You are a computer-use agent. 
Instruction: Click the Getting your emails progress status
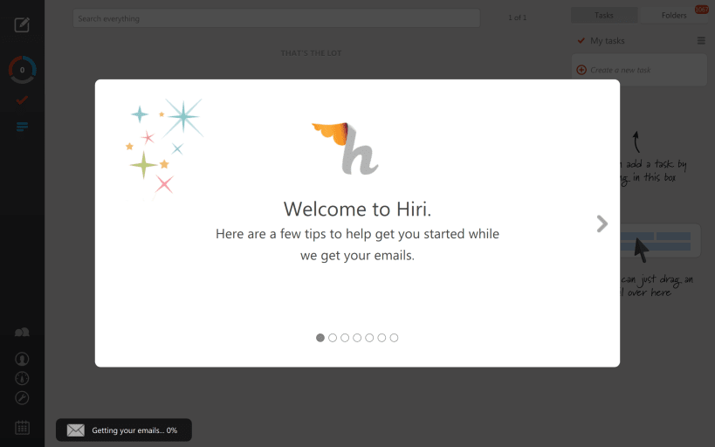click(x=124, y=430)
